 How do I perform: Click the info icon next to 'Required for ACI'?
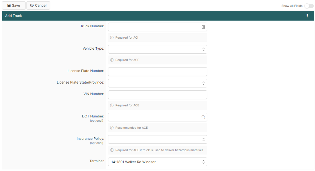[112, 37]
